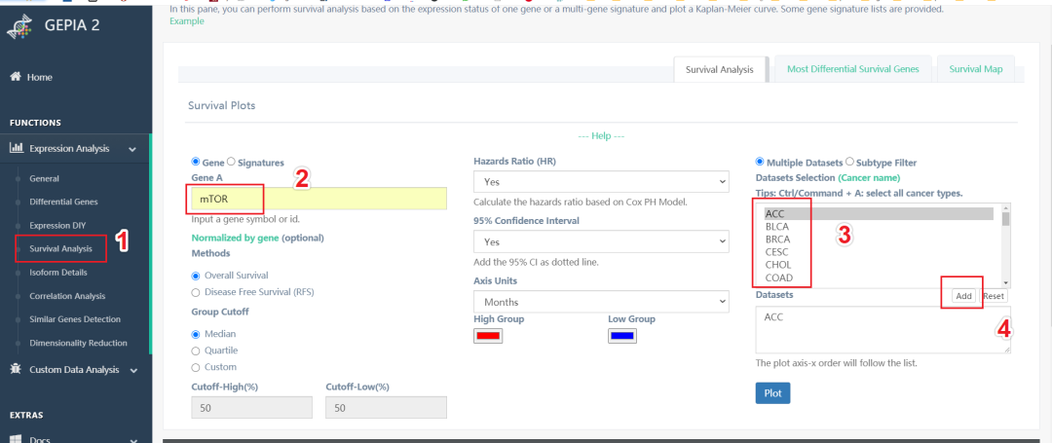The image size is (1052, 443).
Task: Choose Overall Survival method
Action: point(196,276)
